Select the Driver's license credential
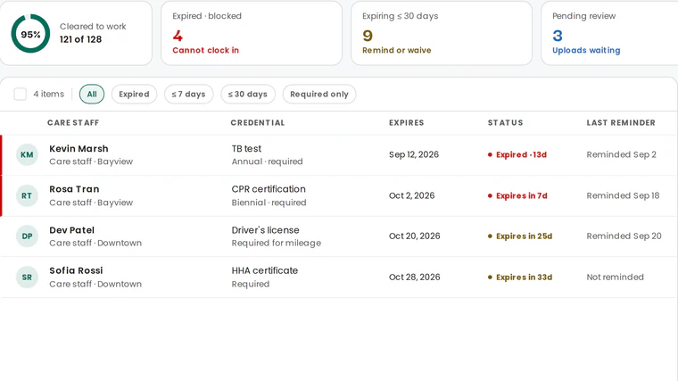Screen dimensions: 678x381 (266, 230)
